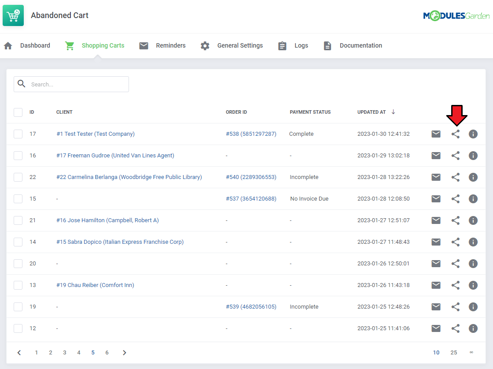Screen dimensions: 493x369
Task: Email Chau Reiber about cart 13
Action: [436, 285]
